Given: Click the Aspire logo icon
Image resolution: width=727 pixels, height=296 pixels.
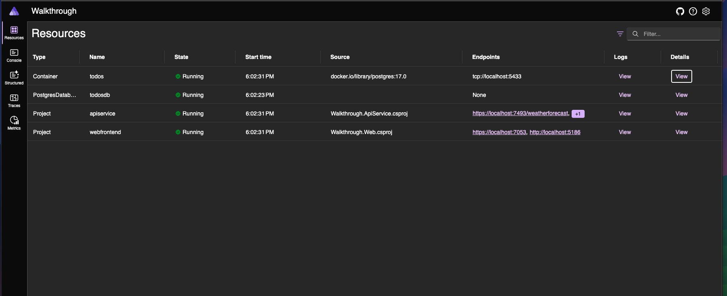Looking at the screenshot, I should pyautogui.click(x=14, y=11).
